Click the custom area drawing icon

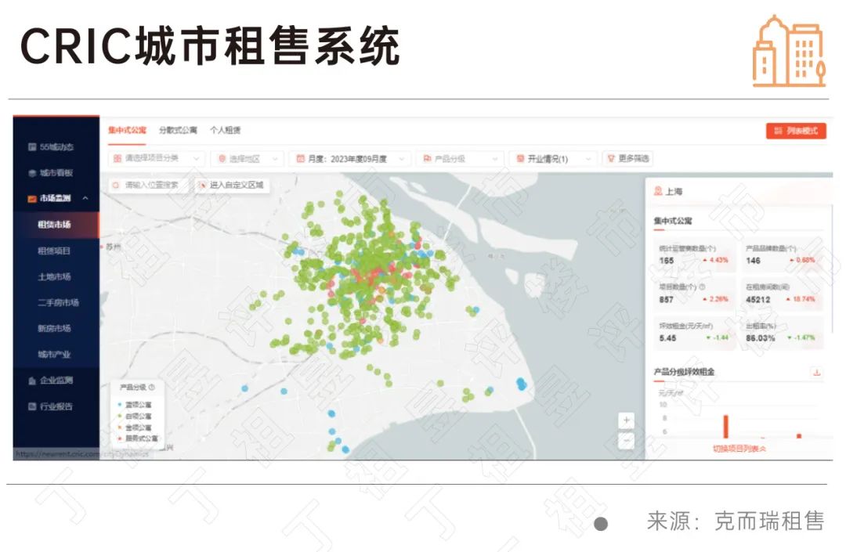(202, 185)
